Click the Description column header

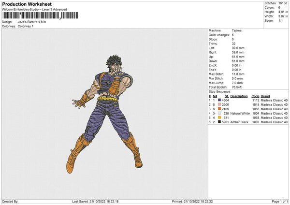pyautogui.click(x=239, y=96)
